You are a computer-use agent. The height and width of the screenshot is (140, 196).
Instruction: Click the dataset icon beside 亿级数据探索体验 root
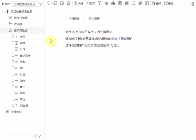(x=7, y=12)
